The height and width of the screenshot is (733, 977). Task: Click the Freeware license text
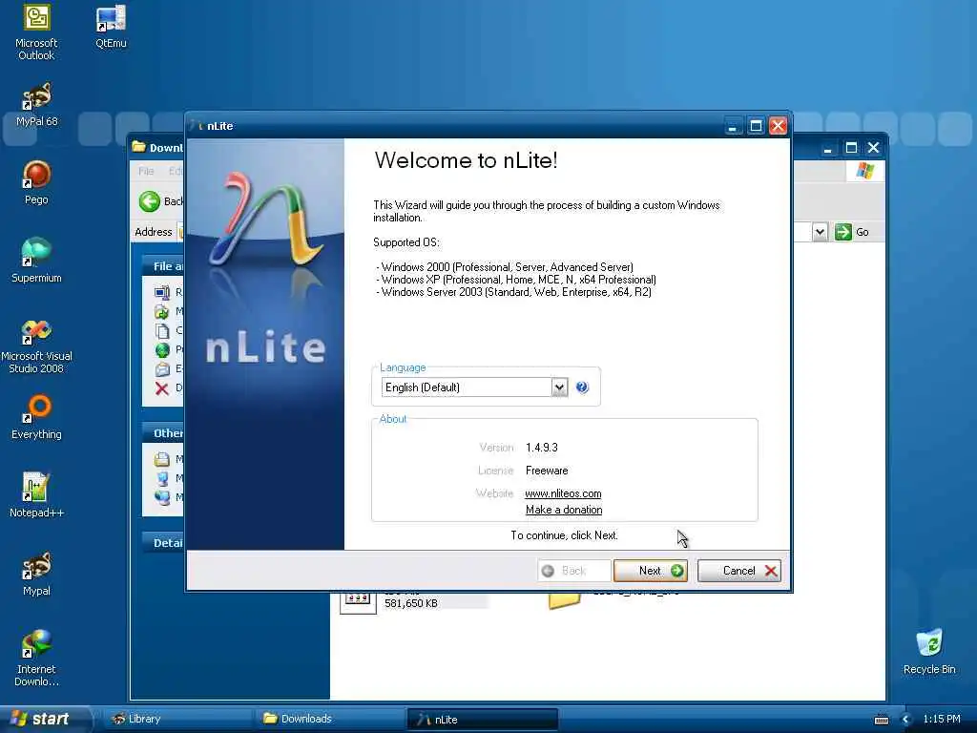point(547,471)
